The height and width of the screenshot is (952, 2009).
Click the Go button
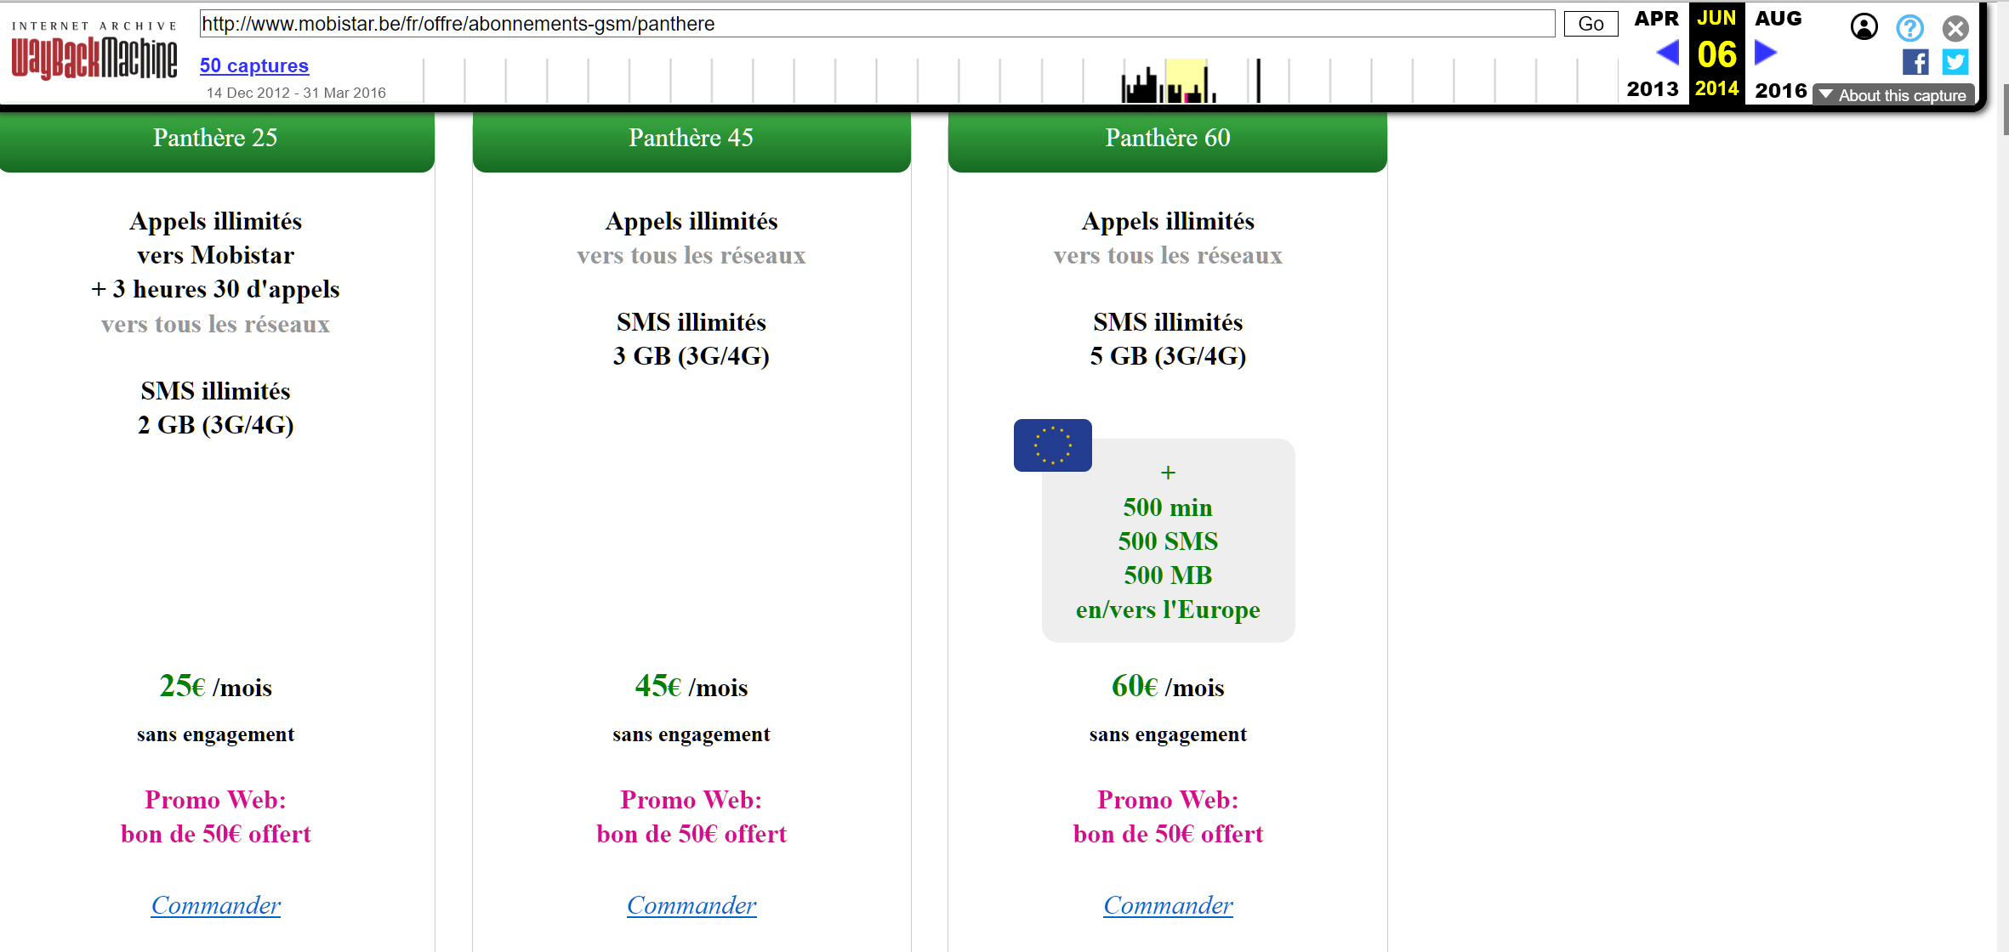pyautogui.click(x=1590, y=24)
